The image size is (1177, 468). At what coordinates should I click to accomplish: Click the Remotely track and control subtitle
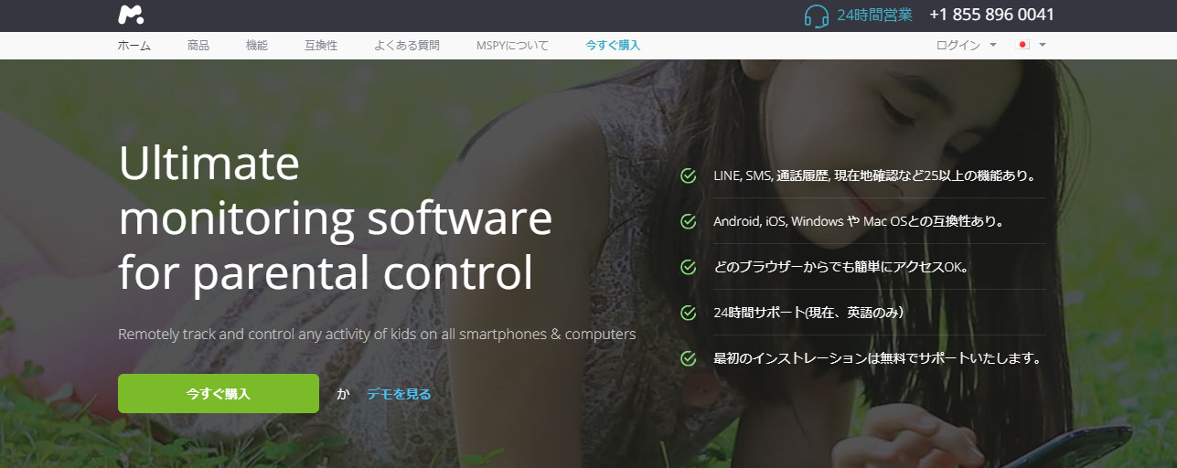point(377,335)
